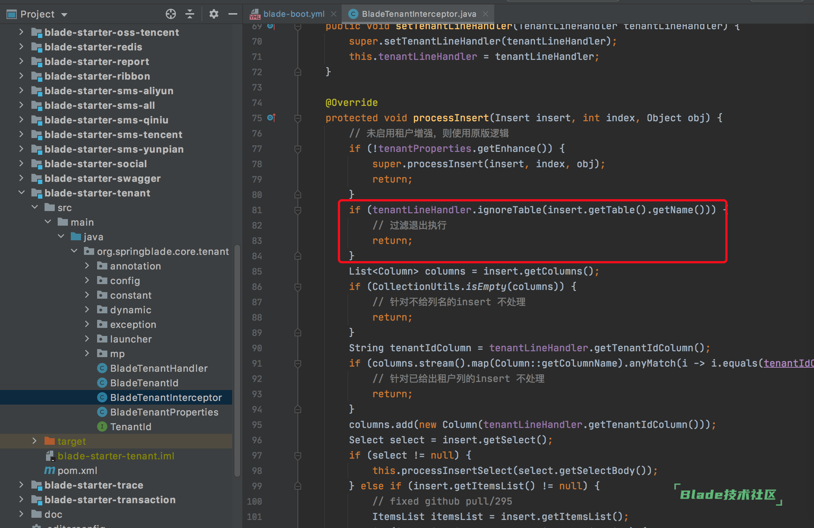Image resolution: width=814 pixels, height=528 pixels.
Task: Collapse the src folder
Action: [35, 207]
